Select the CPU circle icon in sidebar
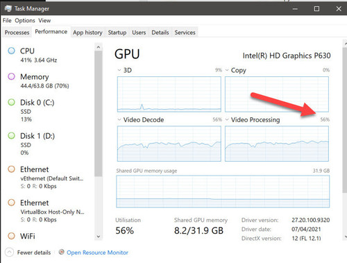347x263 pixels. click(11, 51)
